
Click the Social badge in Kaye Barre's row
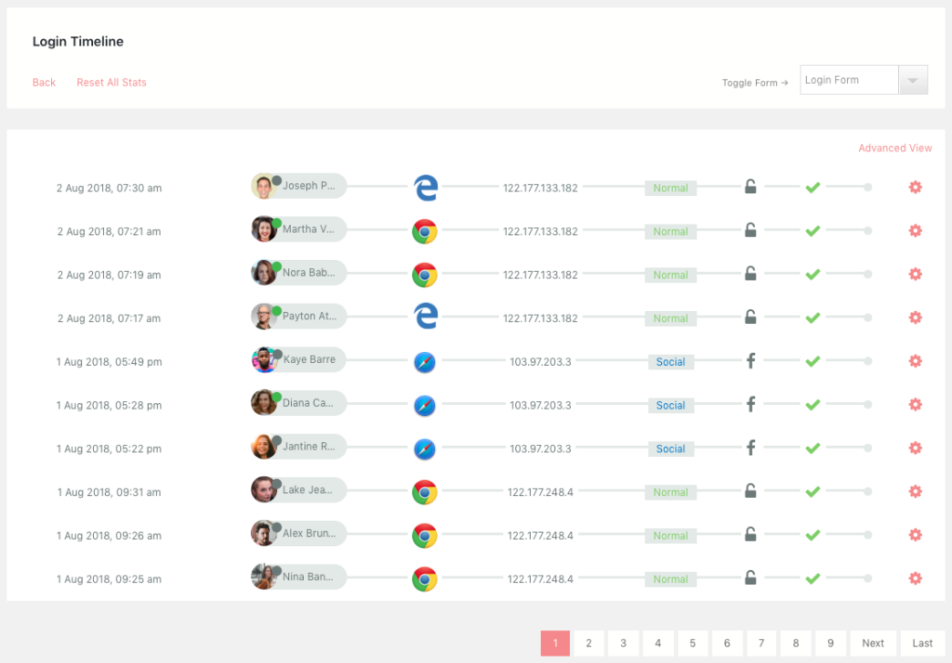[x=670, y=362]
